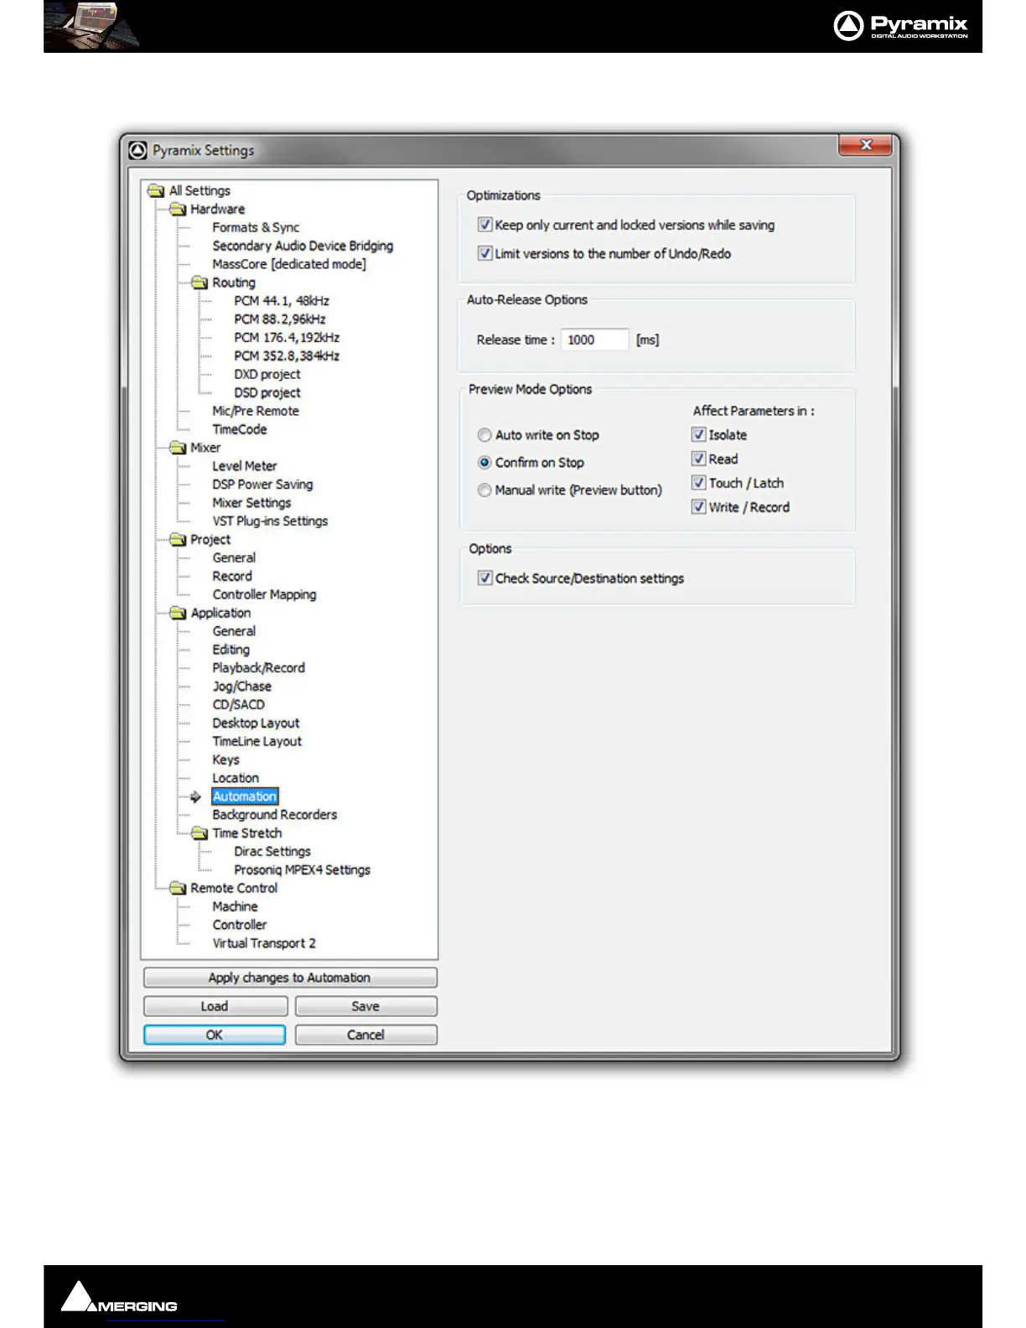Toggle Limit versions to Undo/Redo checkbox
This screenshot has width=1026, height=1328.
point(484,253)
